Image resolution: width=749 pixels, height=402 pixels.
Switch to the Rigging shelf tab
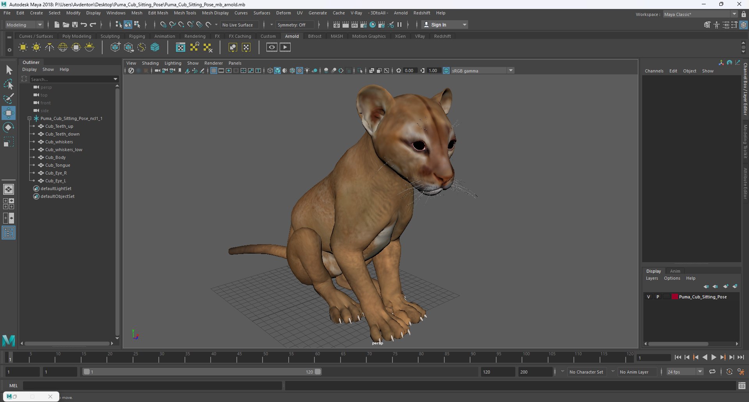137,36
